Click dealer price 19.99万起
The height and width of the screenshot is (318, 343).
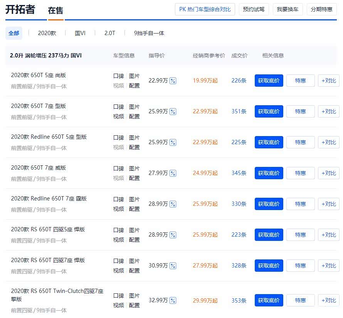pos(205,81)
